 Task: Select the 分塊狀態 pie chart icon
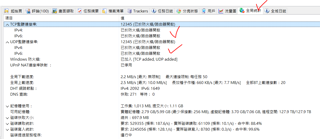point(179,11)
